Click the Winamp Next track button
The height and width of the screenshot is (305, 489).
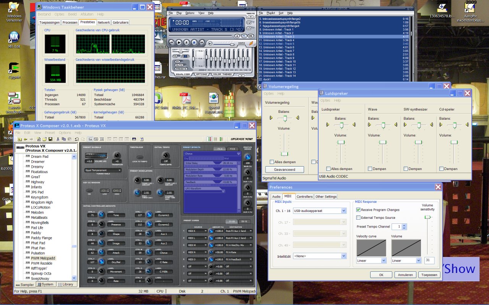(x=202, y=42)
